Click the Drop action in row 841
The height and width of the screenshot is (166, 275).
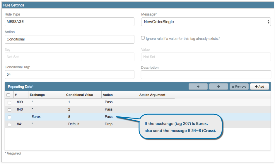(109, 124)
